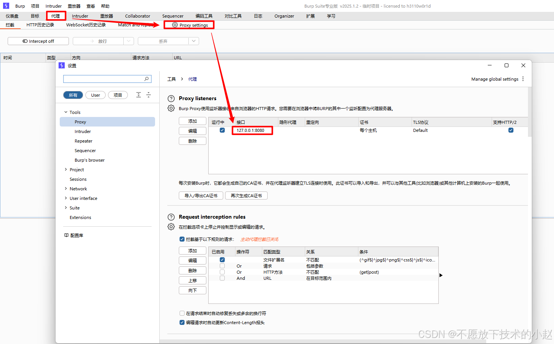The height and width of the screenshot is (344, 554).
Task: Expand the Project tree node
Action: [66, 169]
